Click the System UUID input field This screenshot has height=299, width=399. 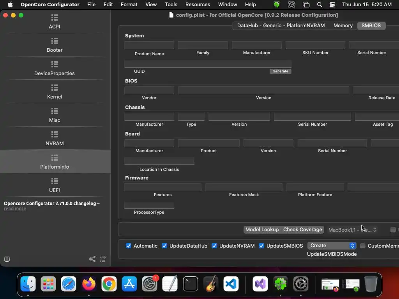pyautogui.click(x=208, y=64)
